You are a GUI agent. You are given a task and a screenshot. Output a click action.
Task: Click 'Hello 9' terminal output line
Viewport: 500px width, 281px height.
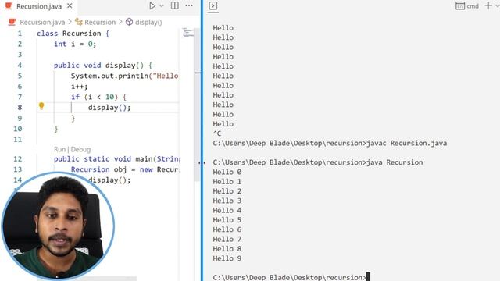(x=227, y=258)
